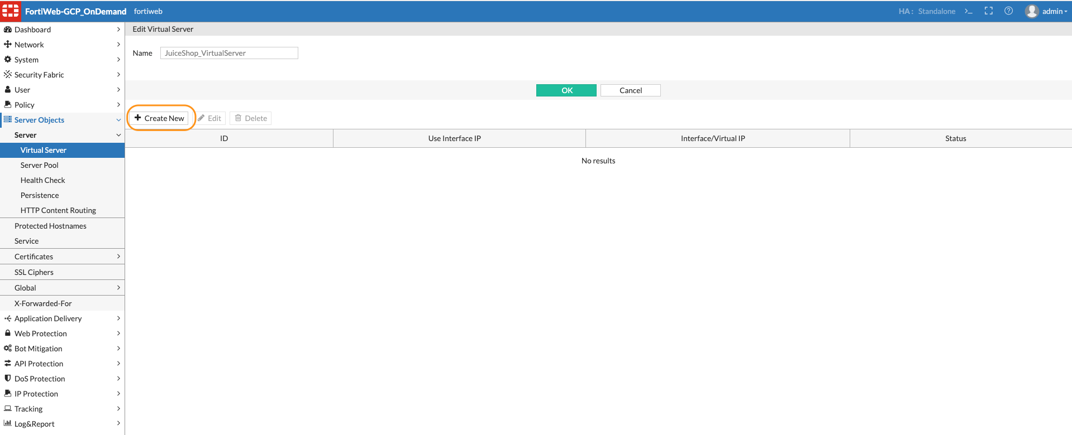Expand the Security Fabric chevron
Viewport: 1072px width, 435px height.
(x=118, y=75)
